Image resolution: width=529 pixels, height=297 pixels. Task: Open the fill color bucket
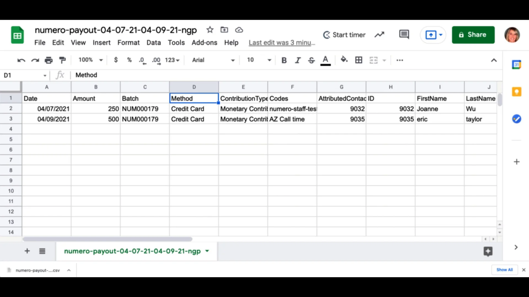pos(344,60)
